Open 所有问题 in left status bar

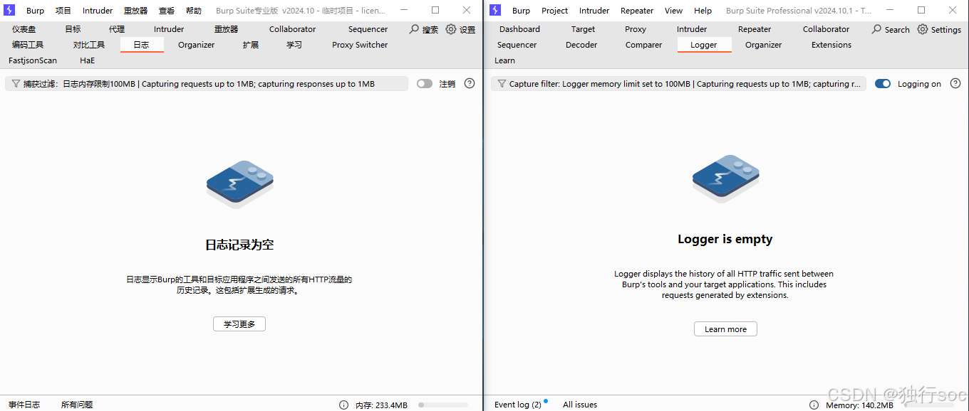pyautogui.click(x=77, y=405)
